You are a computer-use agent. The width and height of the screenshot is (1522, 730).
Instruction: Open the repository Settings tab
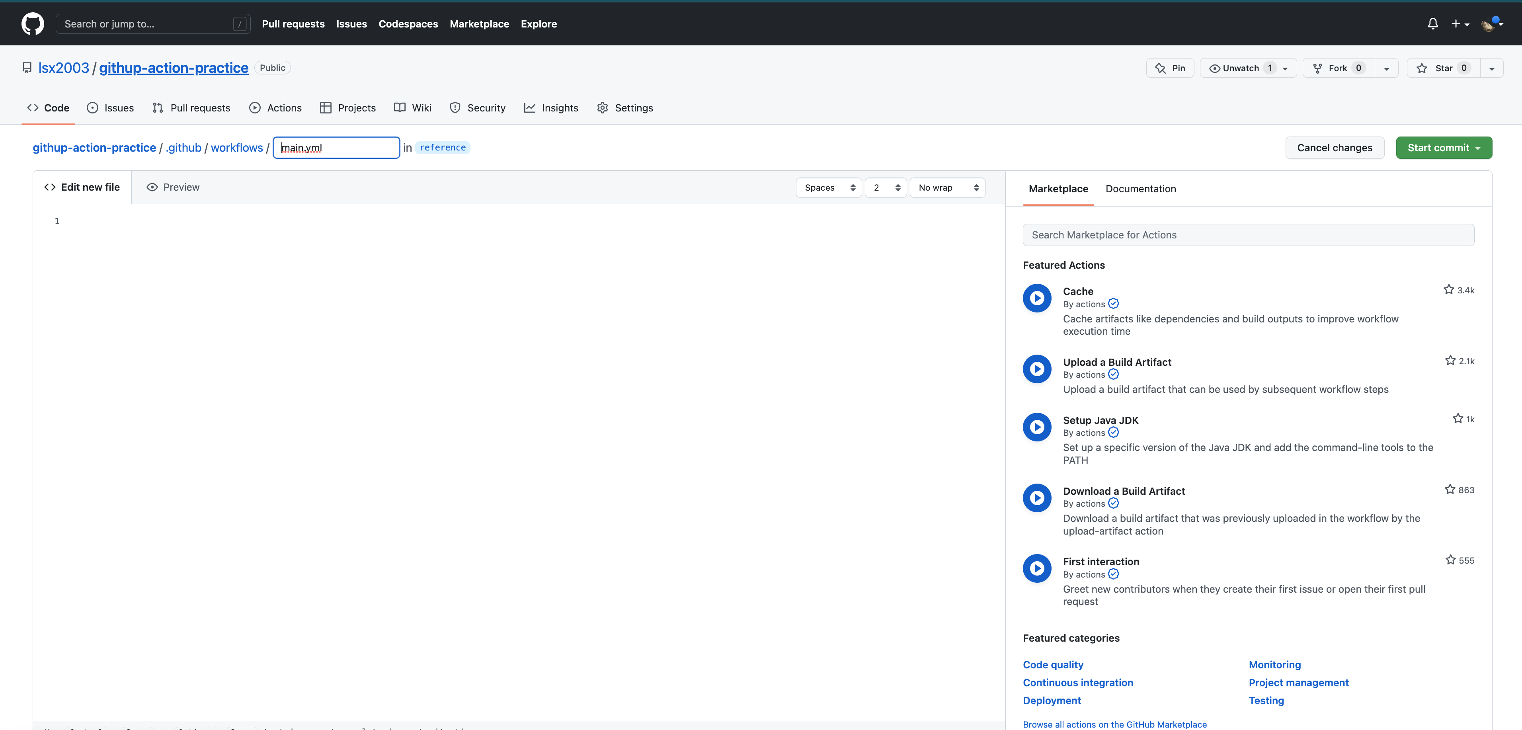(624, 107)
